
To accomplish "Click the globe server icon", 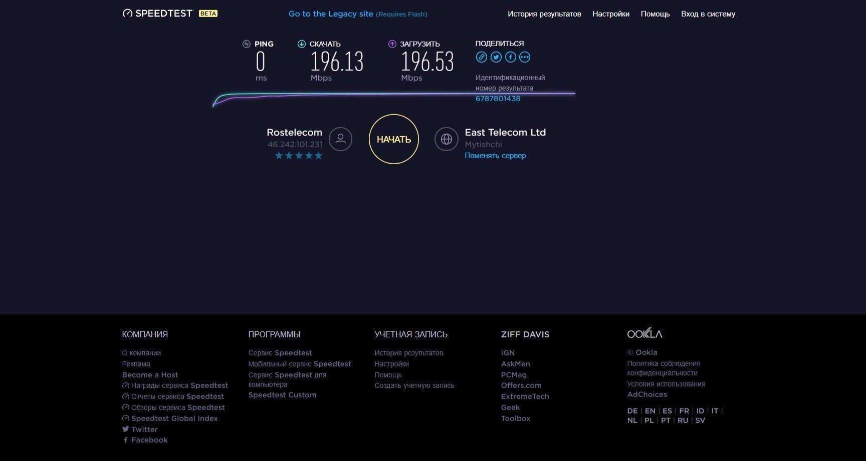I will click(x=446, y=139).
